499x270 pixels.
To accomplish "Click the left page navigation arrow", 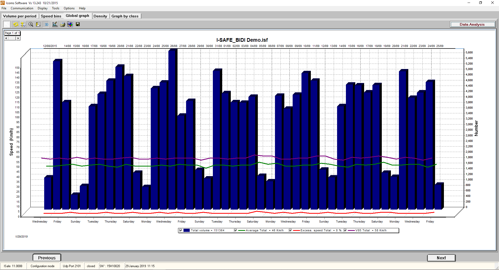I will coord(6,38).
